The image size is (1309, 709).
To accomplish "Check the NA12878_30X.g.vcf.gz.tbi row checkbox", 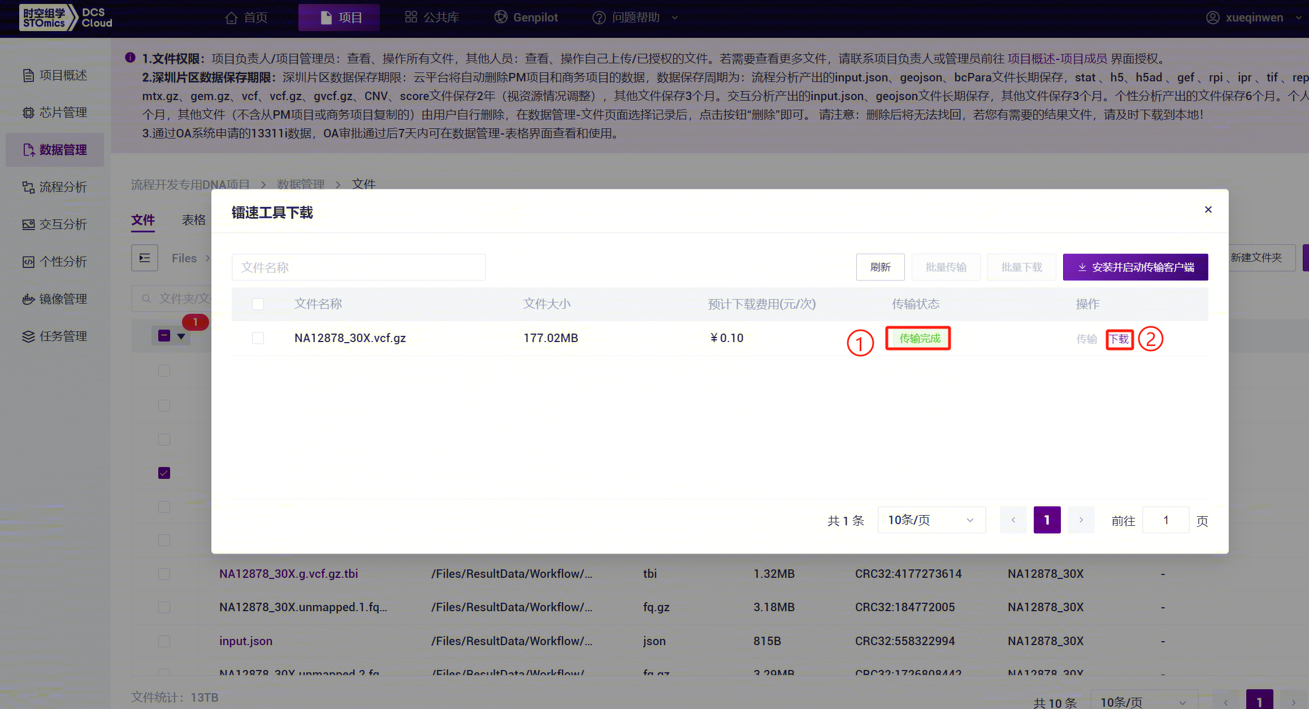I will click(164, 574).
